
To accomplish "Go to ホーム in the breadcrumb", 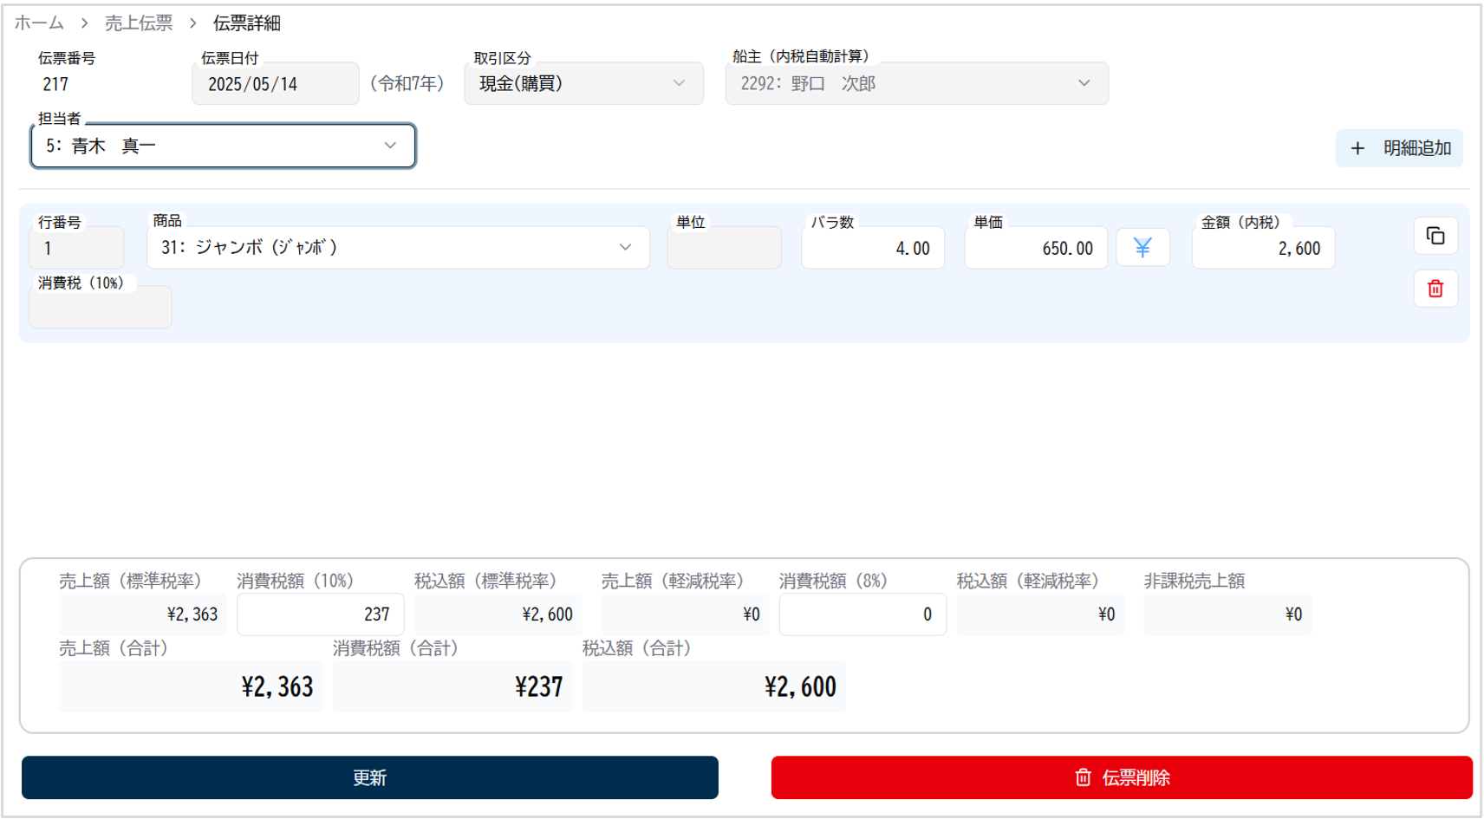I will tap(39, 23).
